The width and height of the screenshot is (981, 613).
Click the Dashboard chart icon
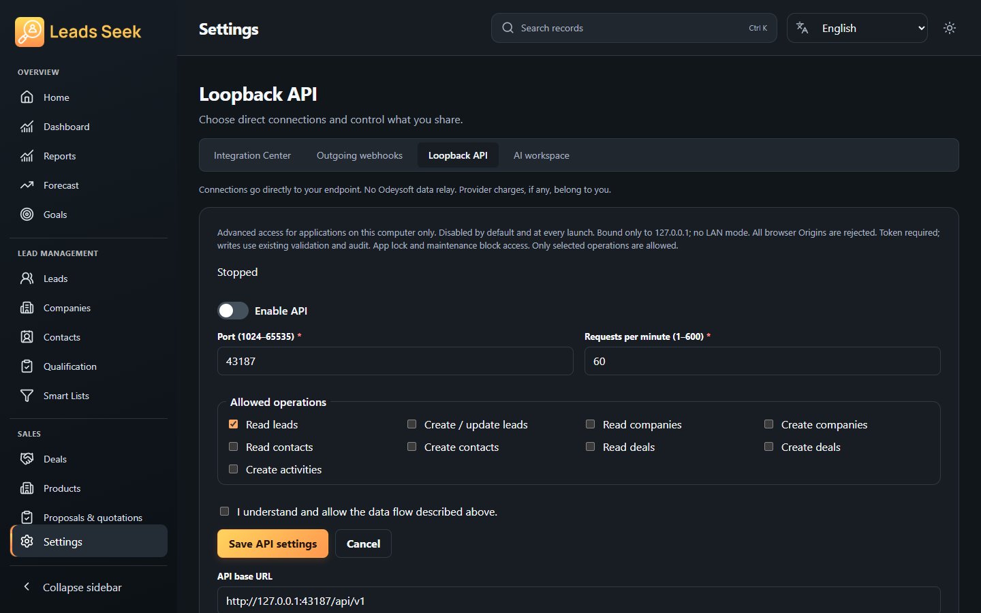pos(27,127)
